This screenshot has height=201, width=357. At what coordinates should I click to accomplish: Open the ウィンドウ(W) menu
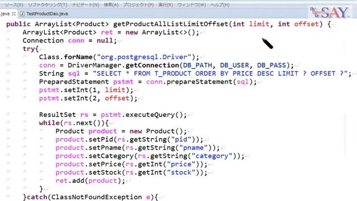pyautogui.click(x=191, y=5)
